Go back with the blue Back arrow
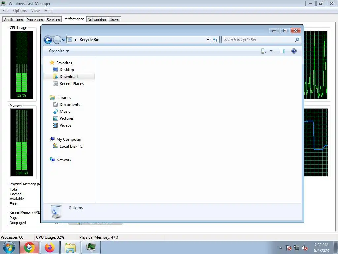 [48, 40]
